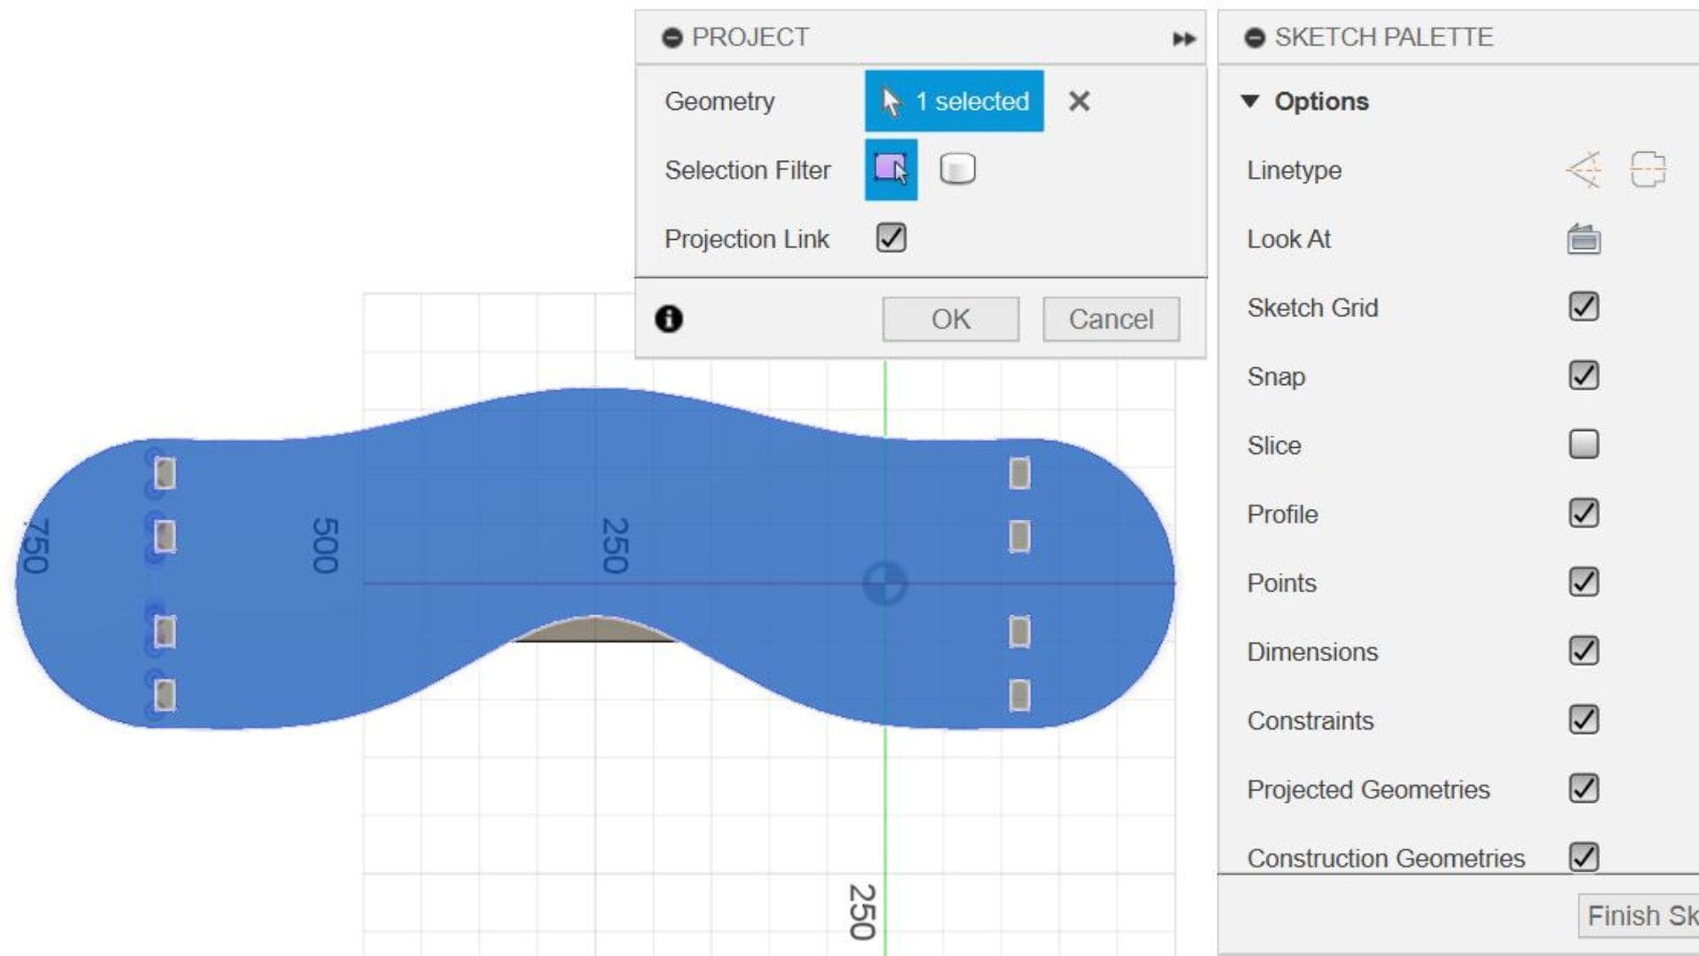The height and width of the screenshot is (956, 1699).
Task: Uncheck the Dimensions checkbox
Action: pyautogui.click(x=1584, y=651)
